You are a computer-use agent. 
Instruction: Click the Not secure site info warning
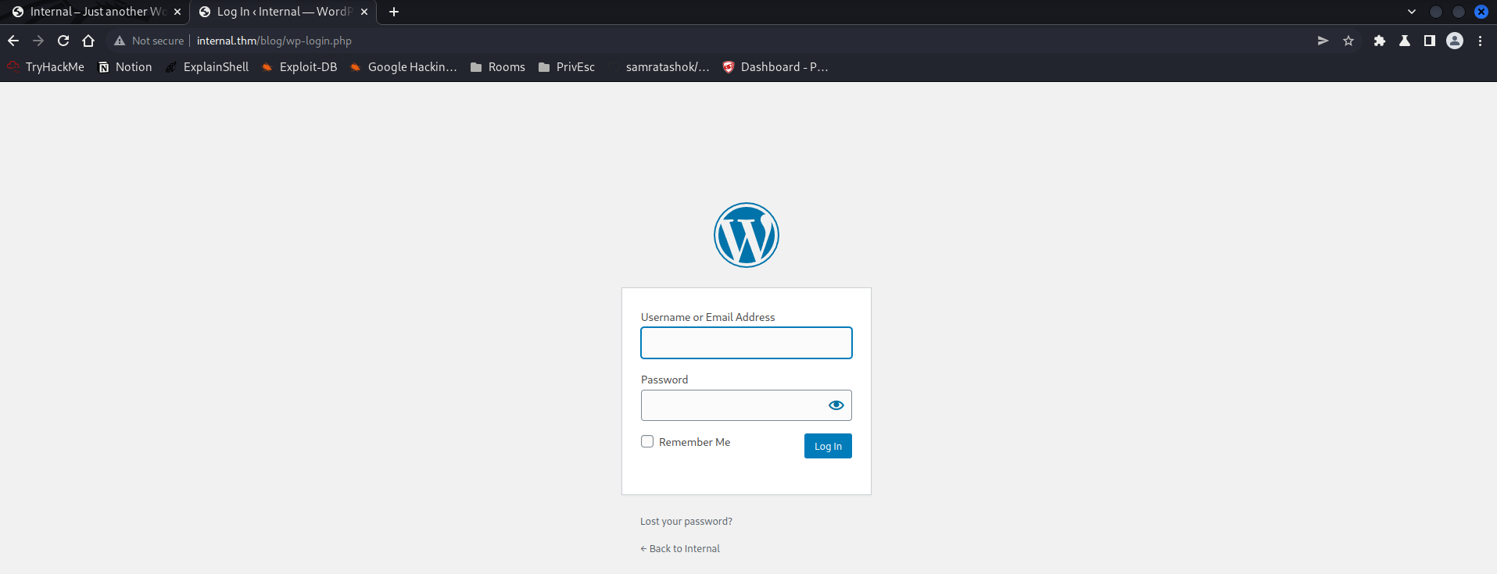(x=149, y=41)
